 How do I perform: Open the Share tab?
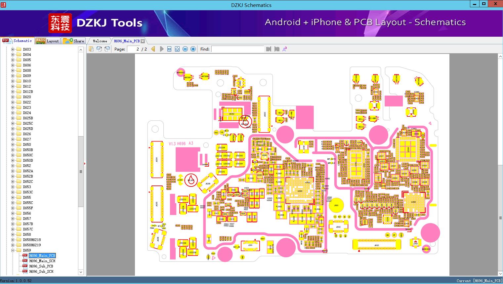coord(74,41)
